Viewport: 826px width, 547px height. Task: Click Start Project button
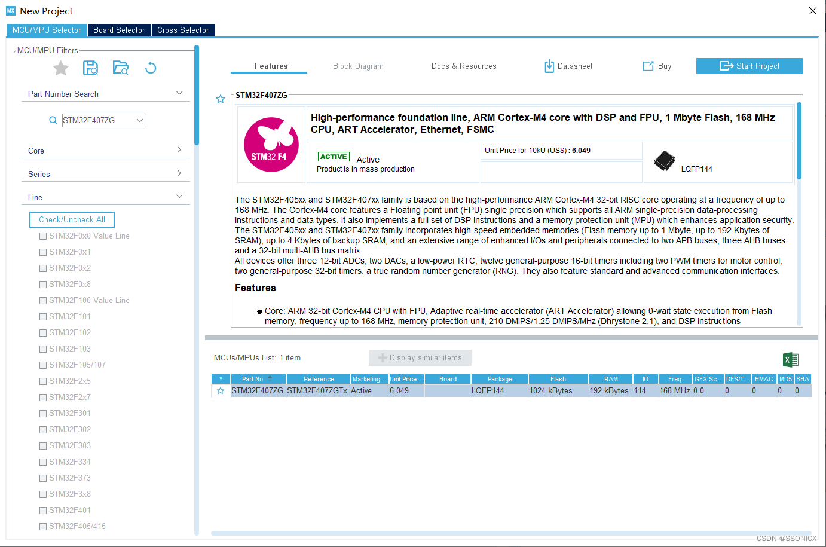(749, 66)
